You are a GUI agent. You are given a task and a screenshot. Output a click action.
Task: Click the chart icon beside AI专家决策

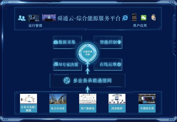[x=56, y=64]
